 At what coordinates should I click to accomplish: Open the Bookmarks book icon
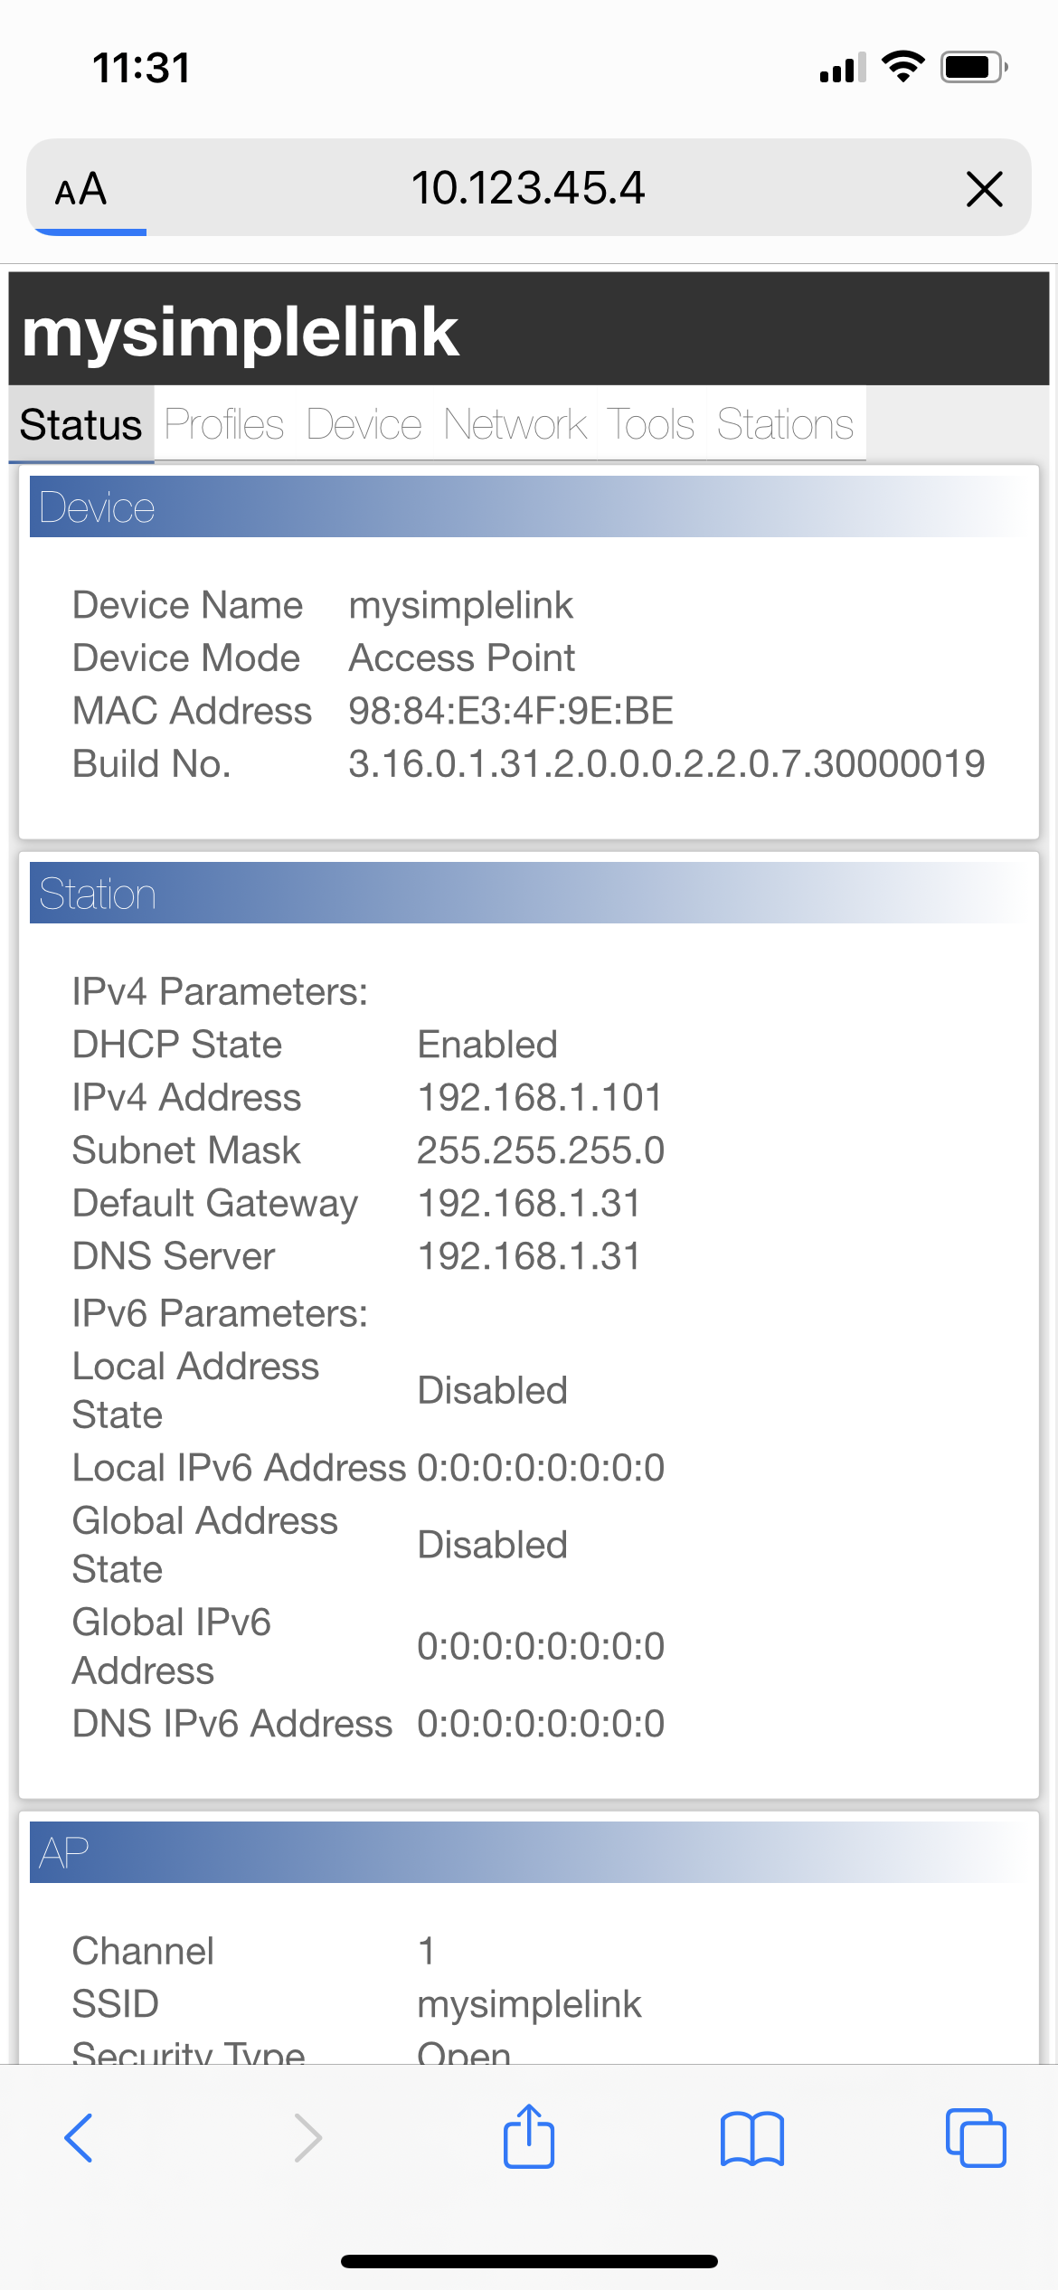(x=752, y=2139)
